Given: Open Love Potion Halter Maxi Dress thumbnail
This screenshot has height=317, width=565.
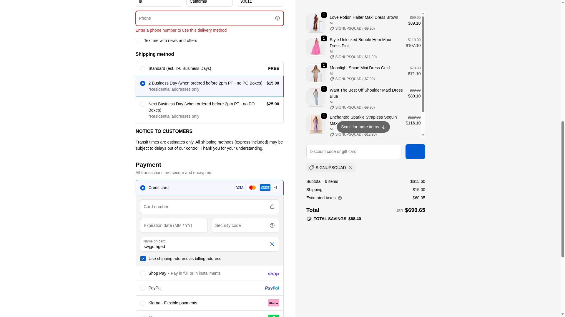Looking at the screenshot, I should pyautogui.click(x=316, y=23).
